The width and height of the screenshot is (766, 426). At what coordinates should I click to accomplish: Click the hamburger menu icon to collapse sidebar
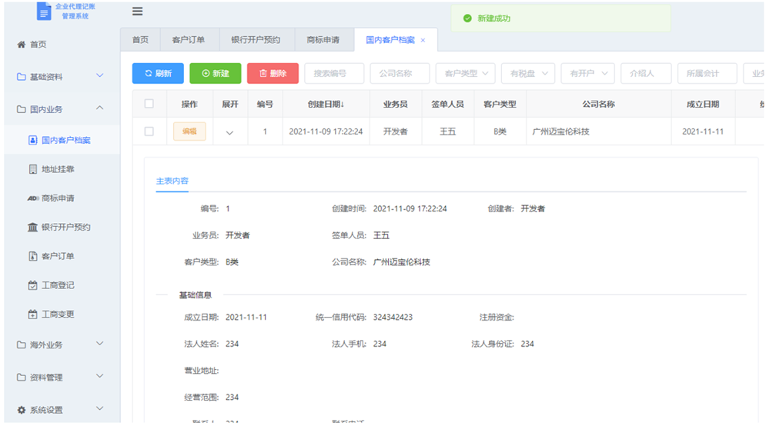click(137, 12)
